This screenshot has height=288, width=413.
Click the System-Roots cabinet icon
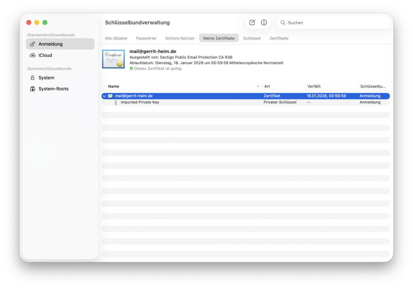click(x=33, y=89)
